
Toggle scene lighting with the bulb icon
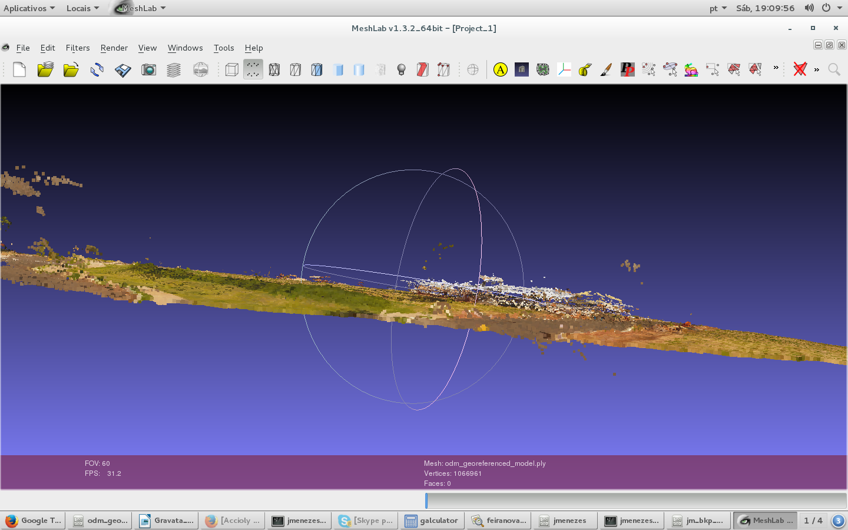click(401, 69)
